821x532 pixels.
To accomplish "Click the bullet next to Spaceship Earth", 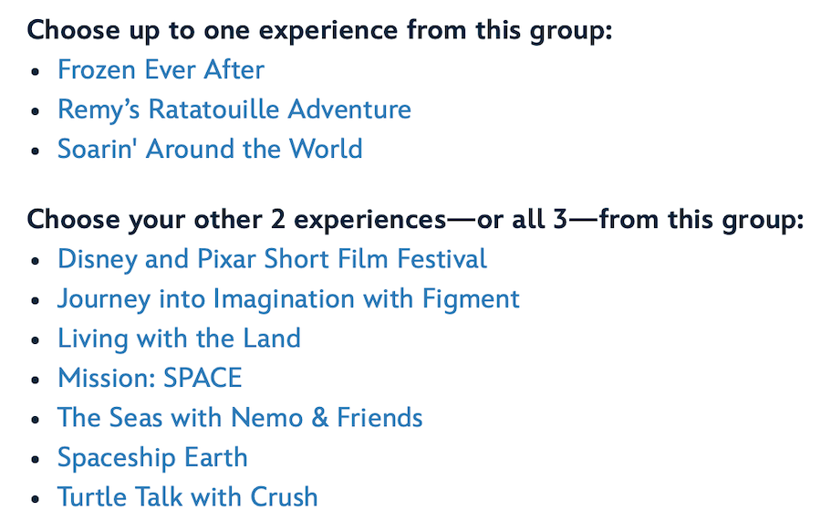I will point(36,459).
